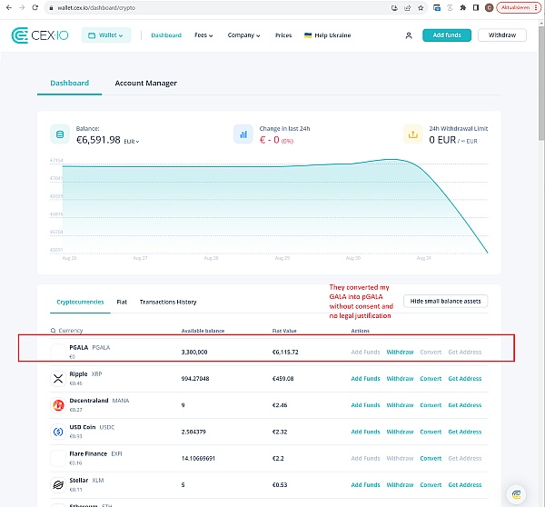Open the user account icon
The image size is (545, 507).
coord(409,35)
